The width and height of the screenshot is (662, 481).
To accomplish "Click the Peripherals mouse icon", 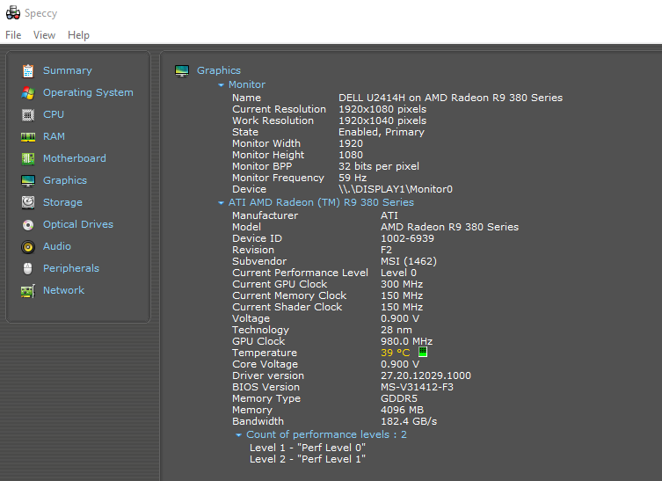I will pos(28,268).
